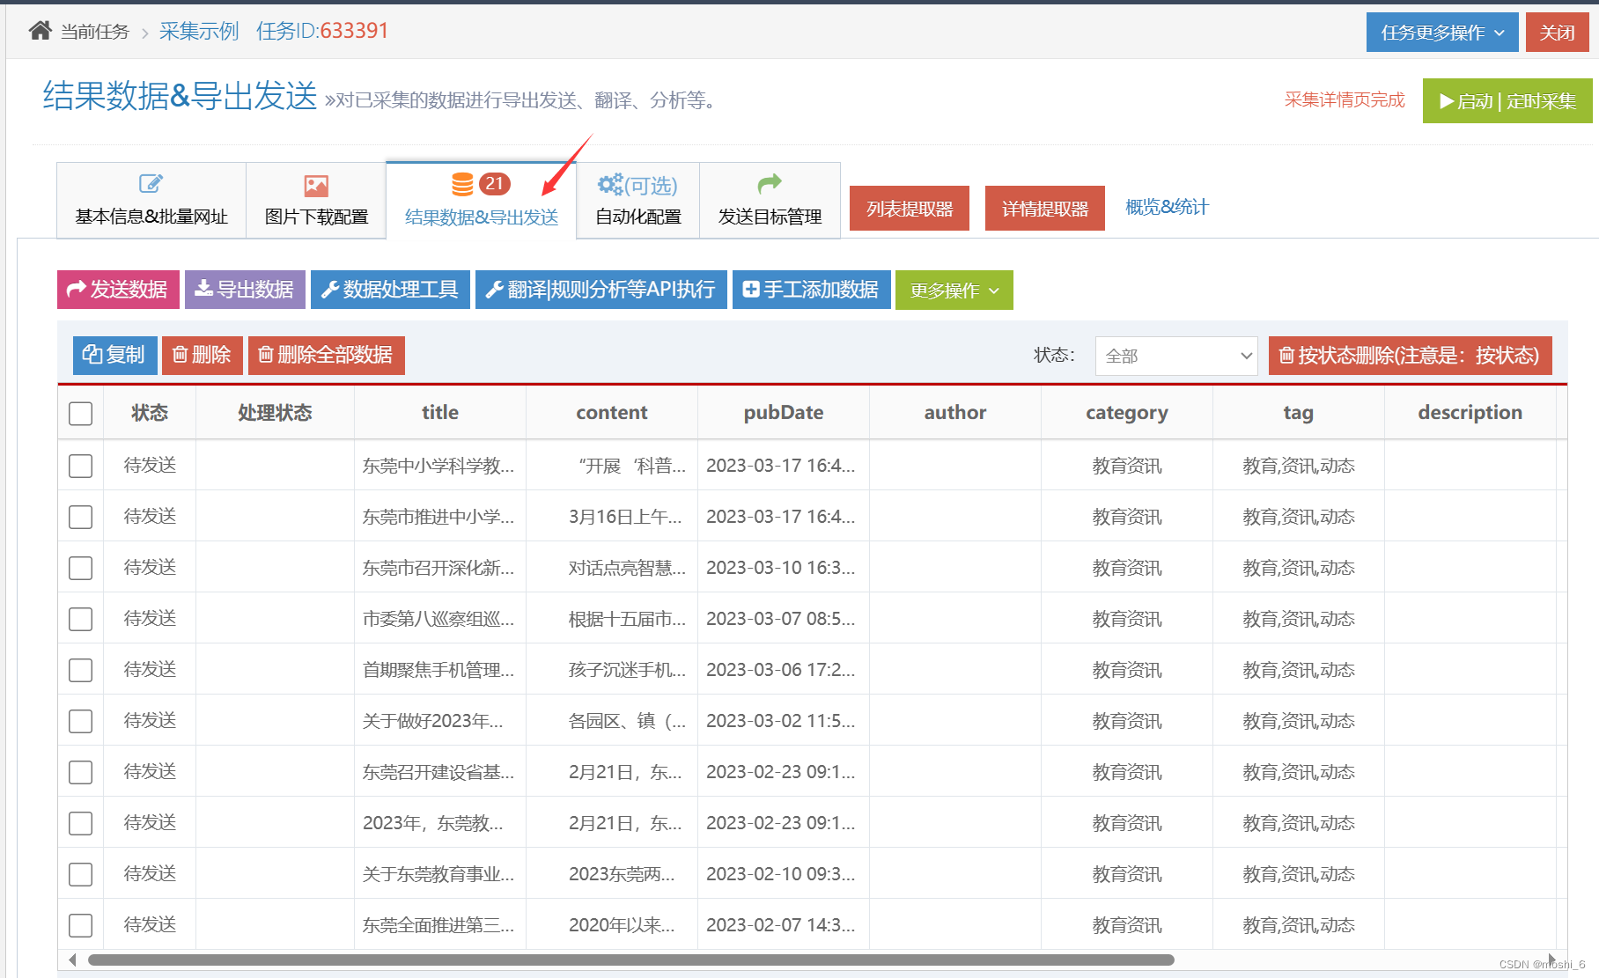Click the category column header

click(1127, 413)
